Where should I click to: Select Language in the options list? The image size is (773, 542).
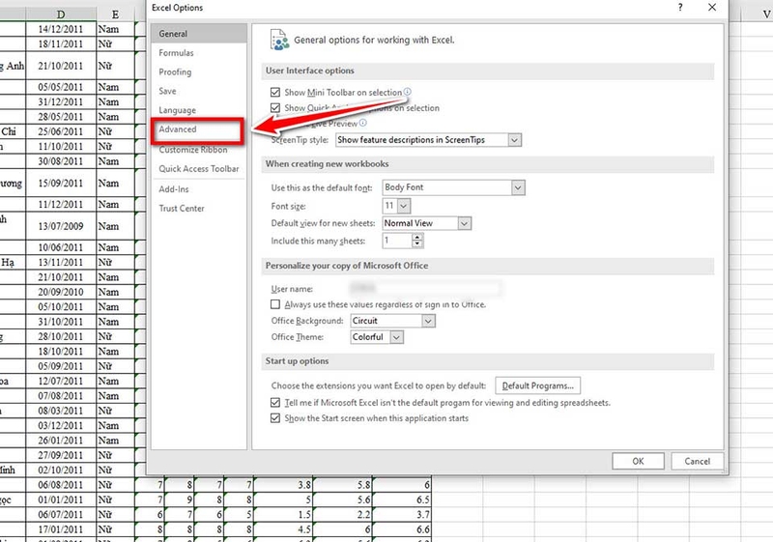pyautogui.click(x=177, y=110)
